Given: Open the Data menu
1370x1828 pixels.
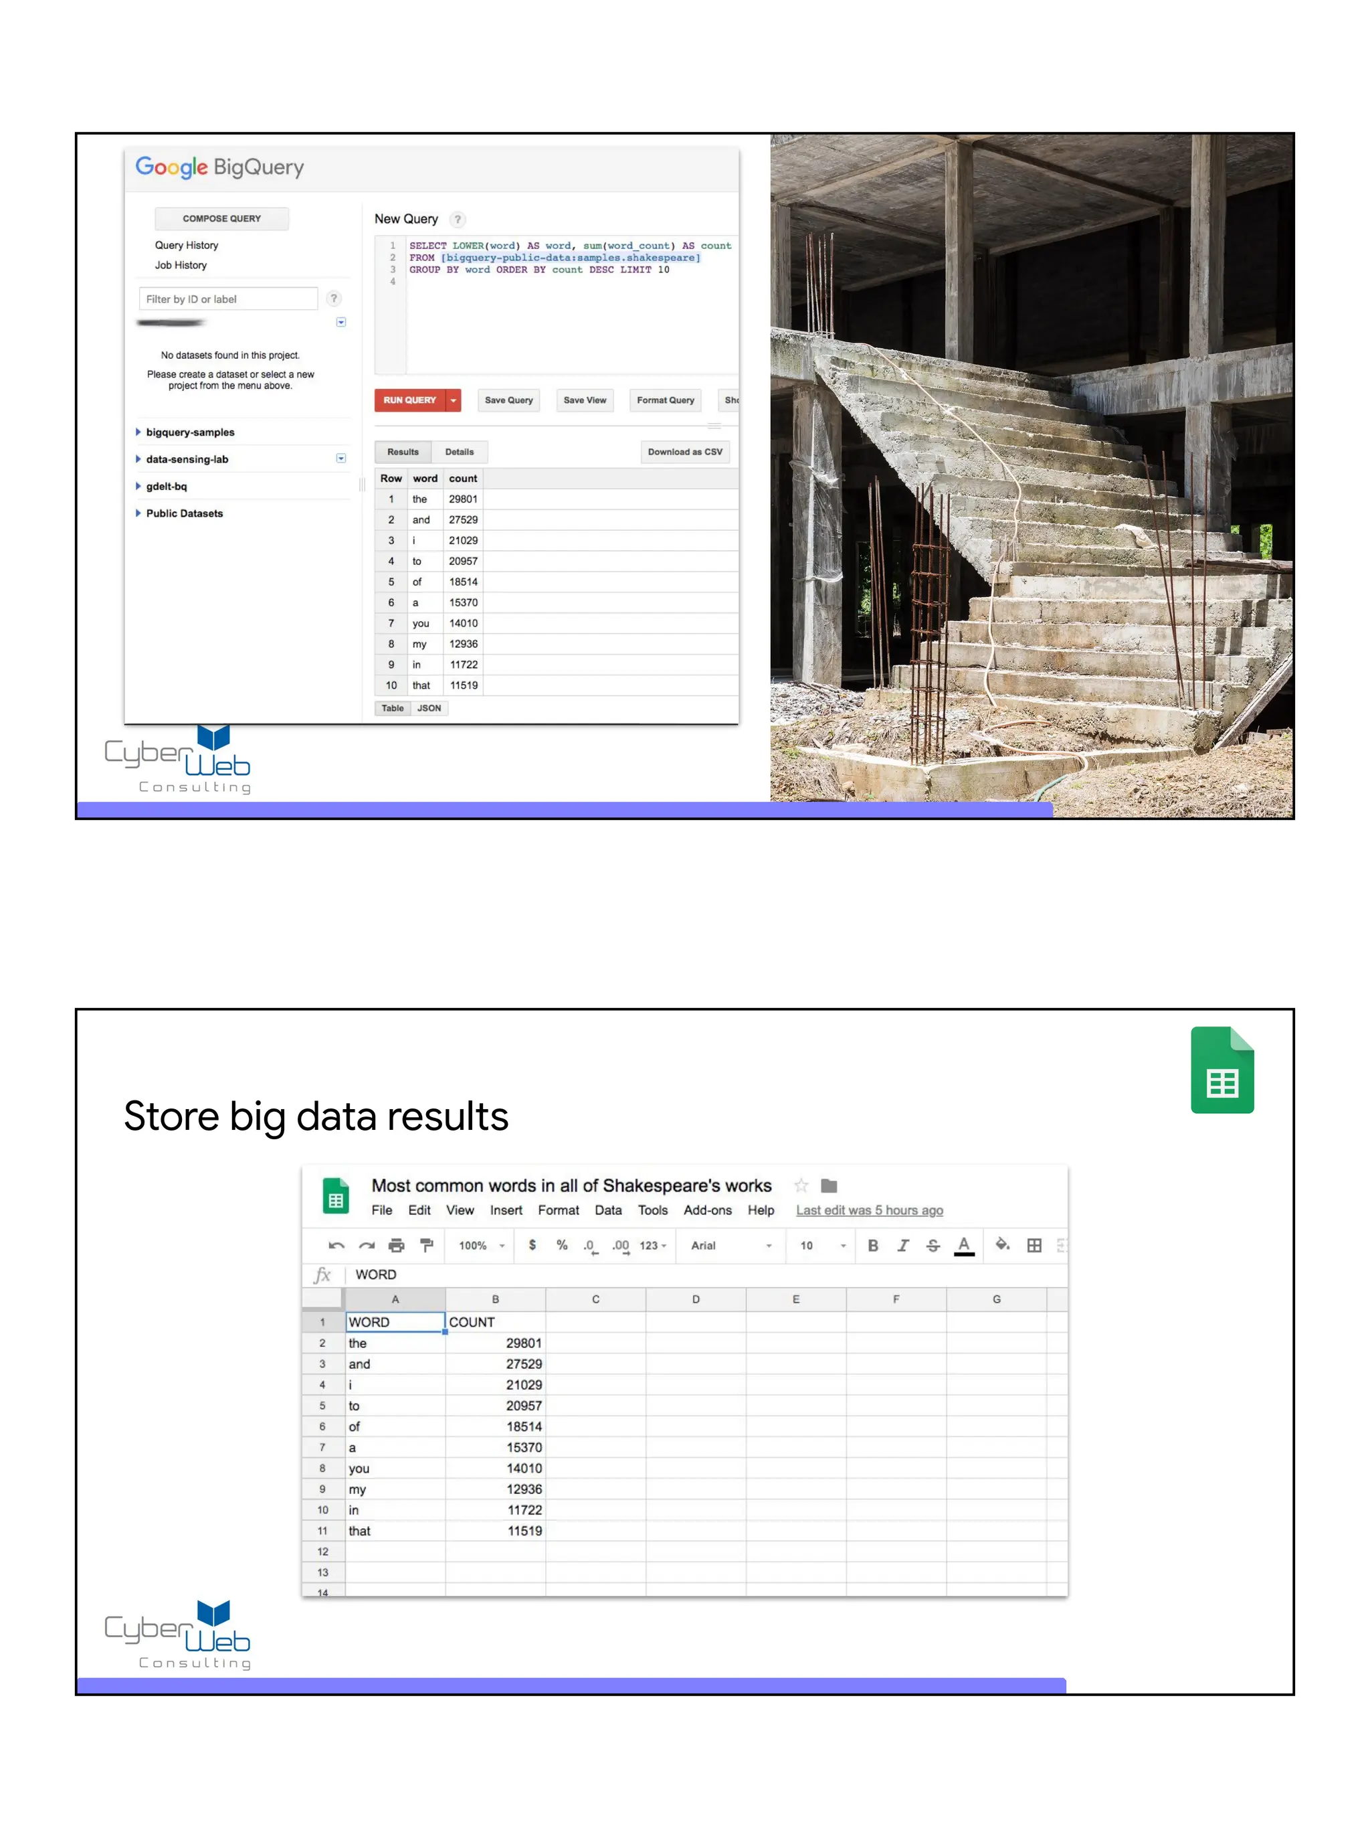Looking at the screenshot, I should [609, 1210].
